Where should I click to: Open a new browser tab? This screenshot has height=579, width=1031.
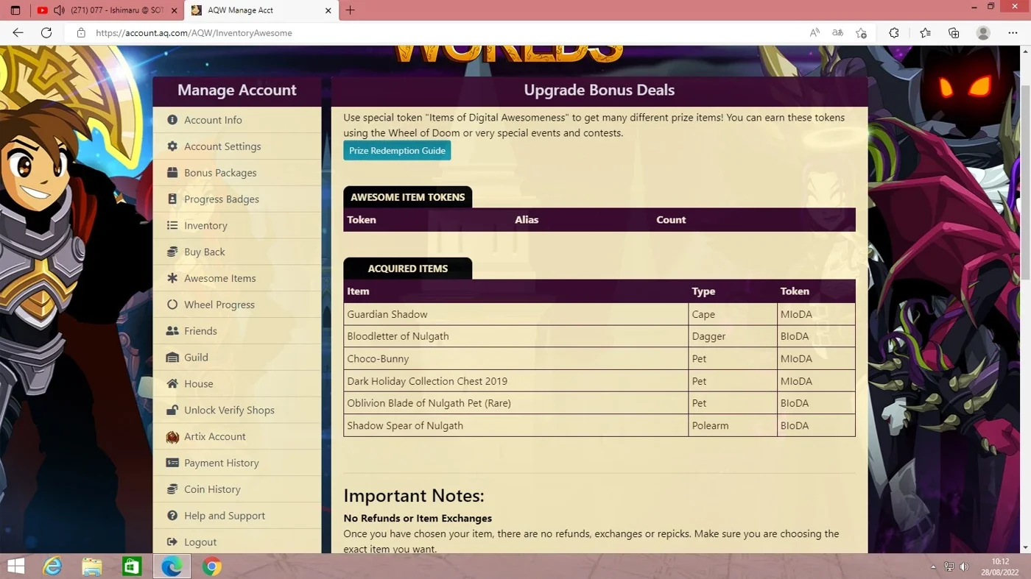(350, 10)
